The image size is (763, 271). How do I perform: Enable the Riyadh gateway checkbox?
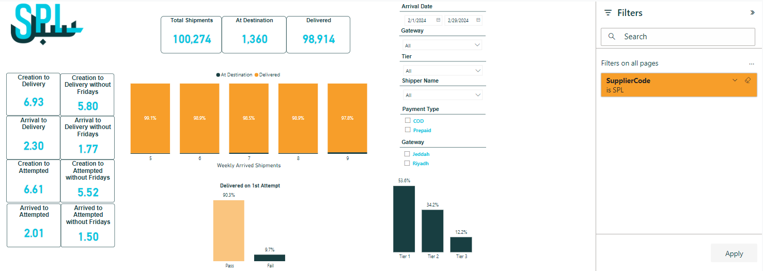coord(407,163)
